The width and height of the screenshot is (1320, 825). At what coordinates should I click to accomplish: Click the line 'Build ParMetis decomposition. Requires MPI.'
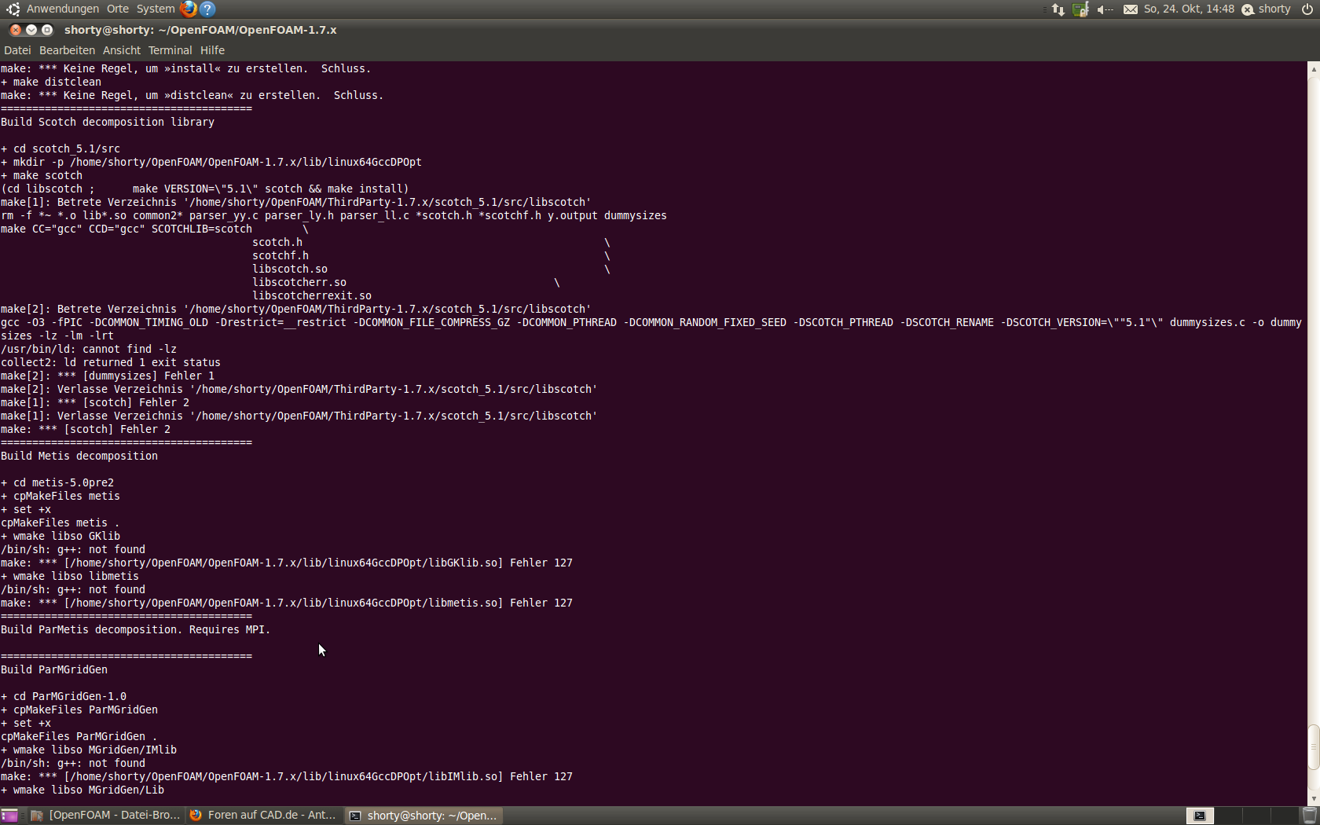click(x=136, y=629)
